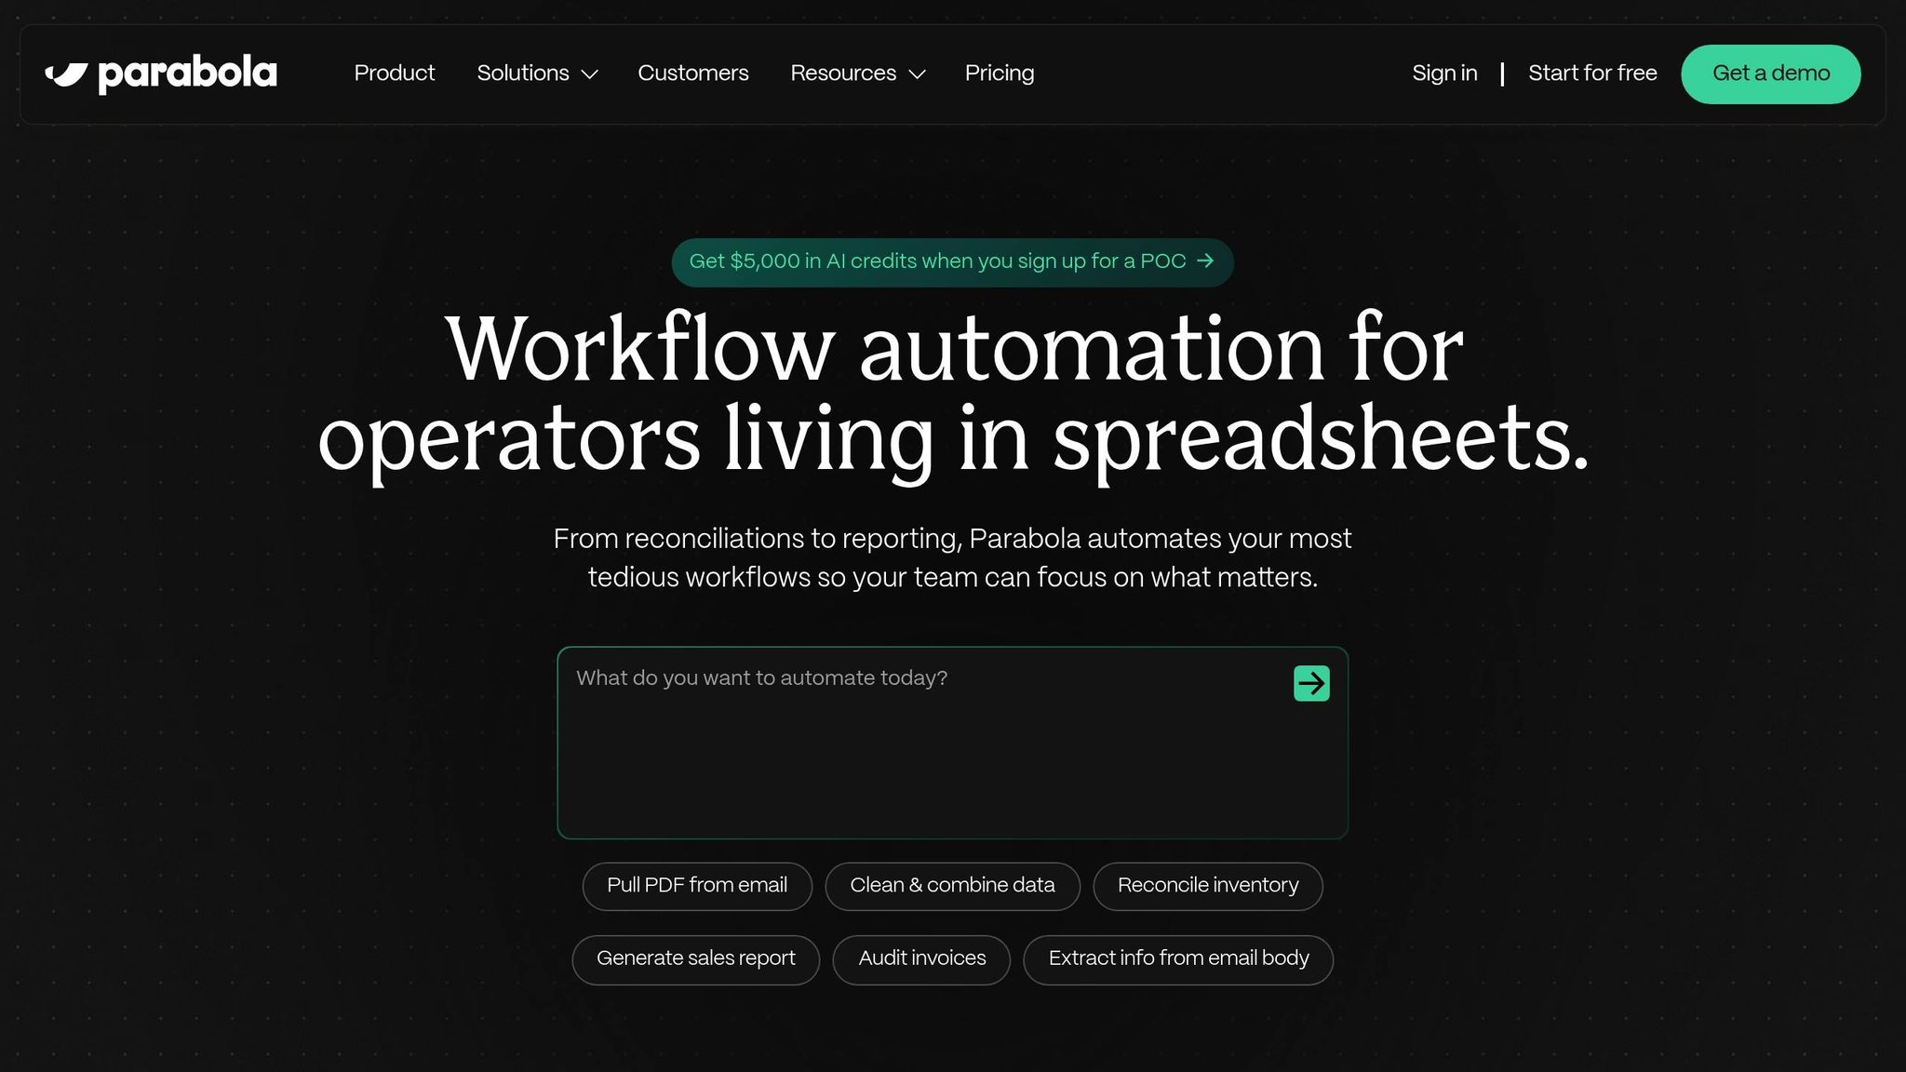1906x1072 pixels.
Task: Select the Clean & combine data chip
Action: [x=952, y=886]
